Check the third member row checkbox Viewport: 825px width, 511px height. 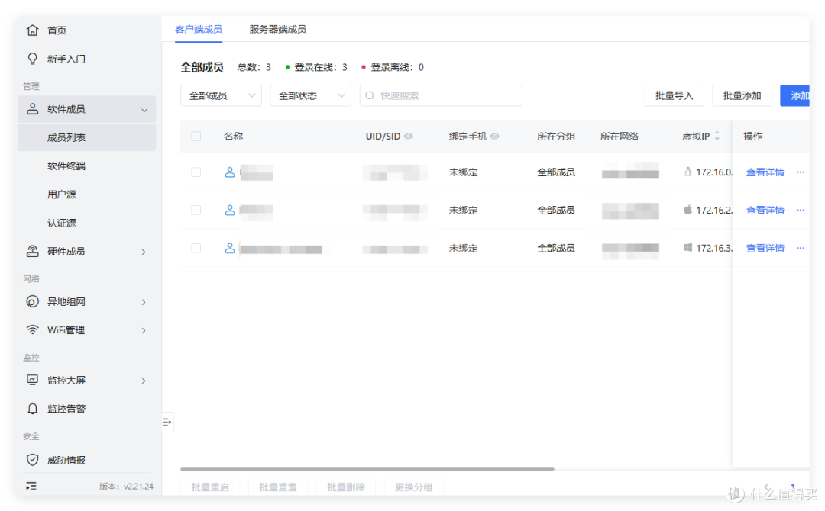[x=196, y=248]
